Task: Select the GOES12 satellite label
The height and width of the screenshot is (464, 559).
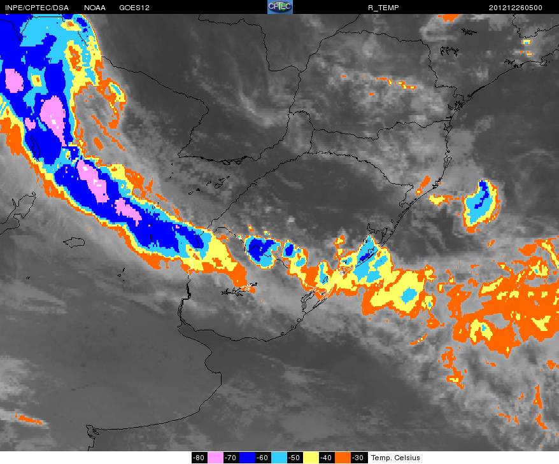Action: point(134,8)
